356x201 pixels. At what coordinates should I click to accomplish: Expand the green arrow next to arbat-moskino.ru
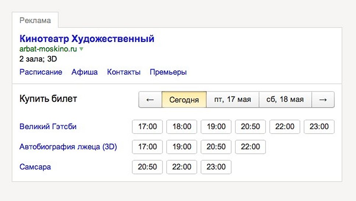coord(81,49)
